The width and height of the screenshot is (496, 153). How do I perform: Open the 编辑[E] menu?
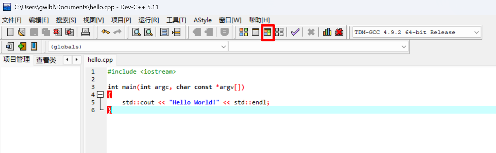pos(39,20)
